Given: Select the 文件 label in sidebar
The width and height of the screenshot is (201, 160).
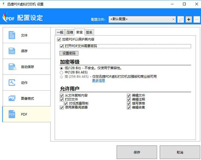Looking at the screenshot, I should (24, 35).
